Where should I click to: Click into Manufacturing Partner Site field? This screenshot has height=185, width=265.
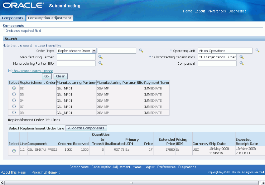76,63
